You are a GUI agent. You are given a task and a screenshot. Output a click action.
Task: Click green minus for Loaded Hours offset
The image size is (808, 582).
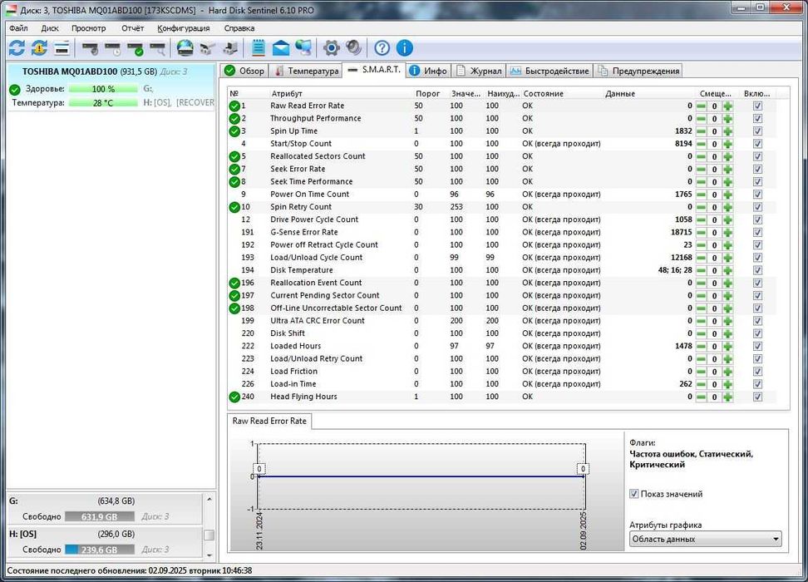click(702, 346)
